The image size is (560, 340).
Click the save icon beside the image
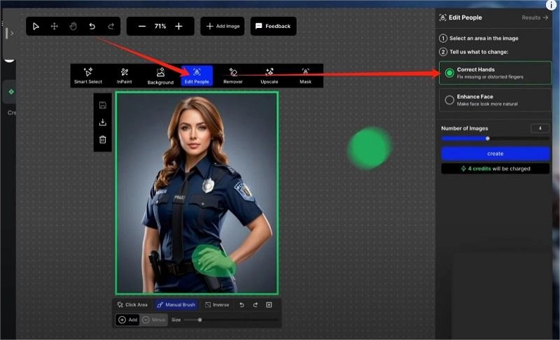click(103, 105)
